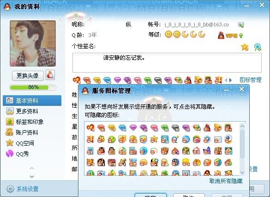Click the Q plus icon in the dialog grid
The width and height of the screenshot is (270, 197).
tap(175, 139)
